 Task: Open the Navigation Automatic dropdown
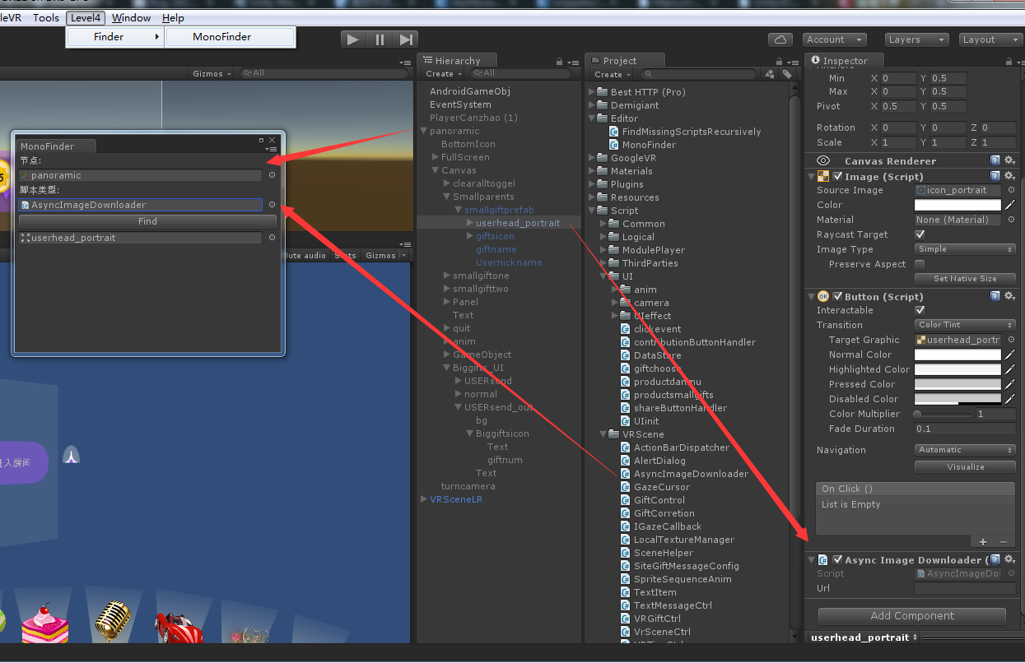(x=965, y=450)
